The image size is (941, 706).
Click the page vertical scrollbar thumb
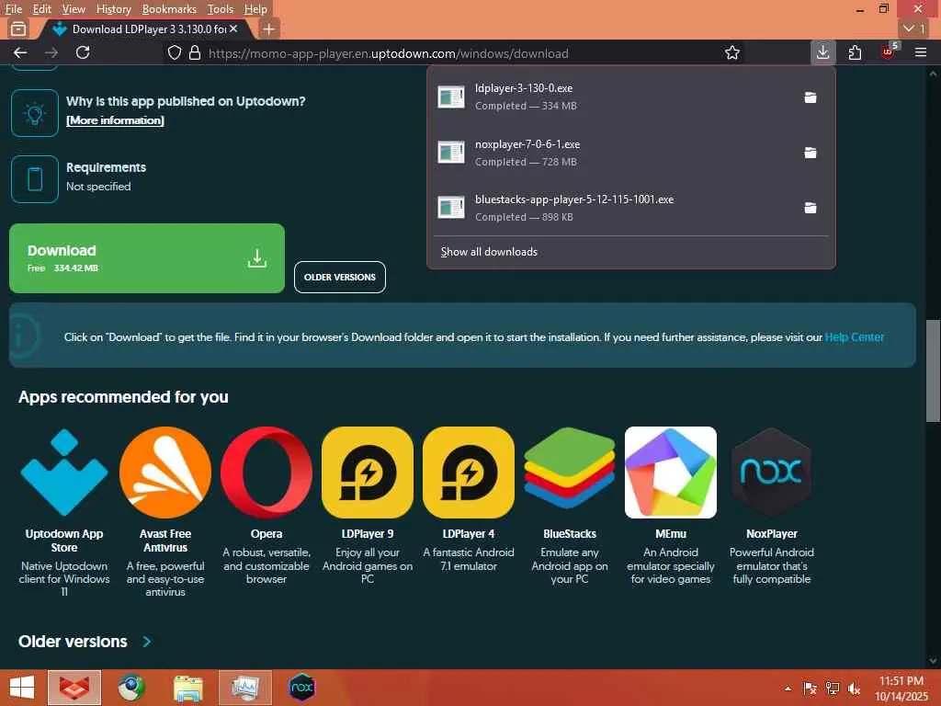[933, 371]
